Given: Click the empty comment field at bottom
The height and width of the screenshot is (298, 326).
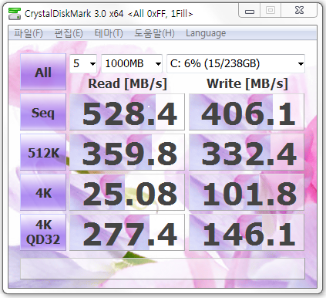Looking at the screenshot, I should tap(163, 269).
